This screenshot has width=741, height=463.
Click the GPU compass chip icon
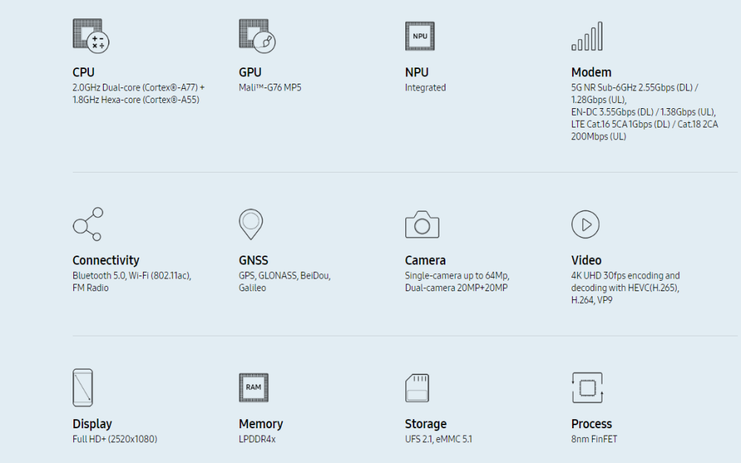[256, 35]
